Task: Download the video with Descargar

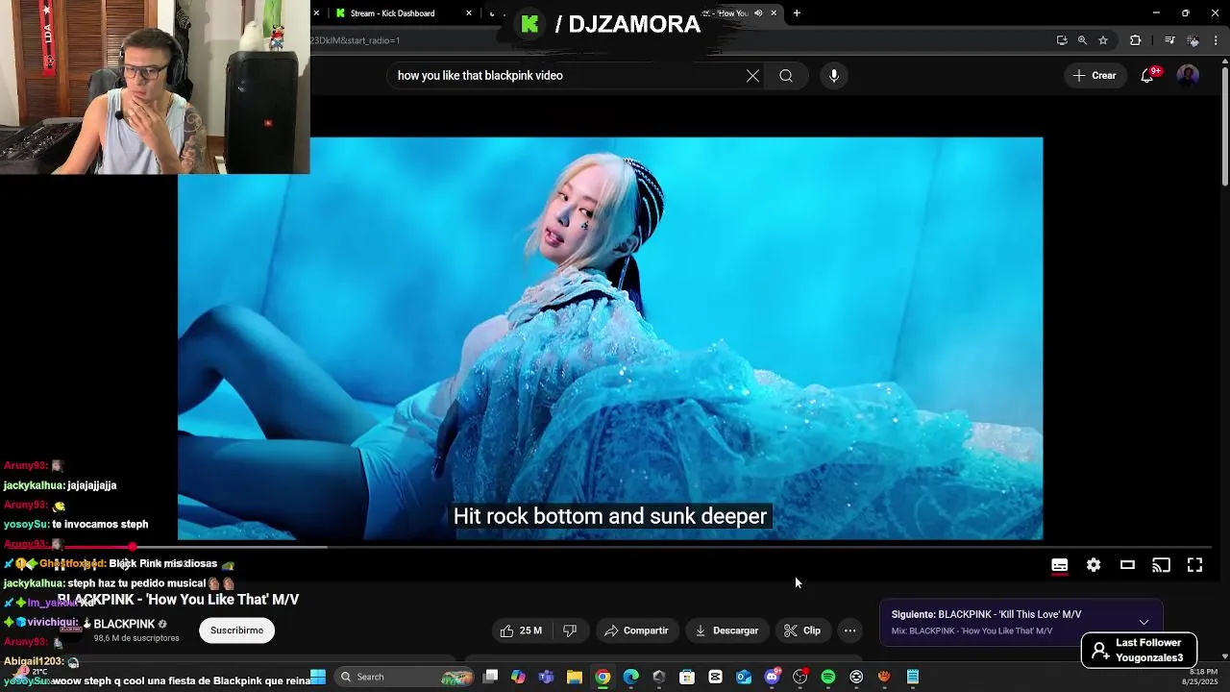Action: point(726,630)
